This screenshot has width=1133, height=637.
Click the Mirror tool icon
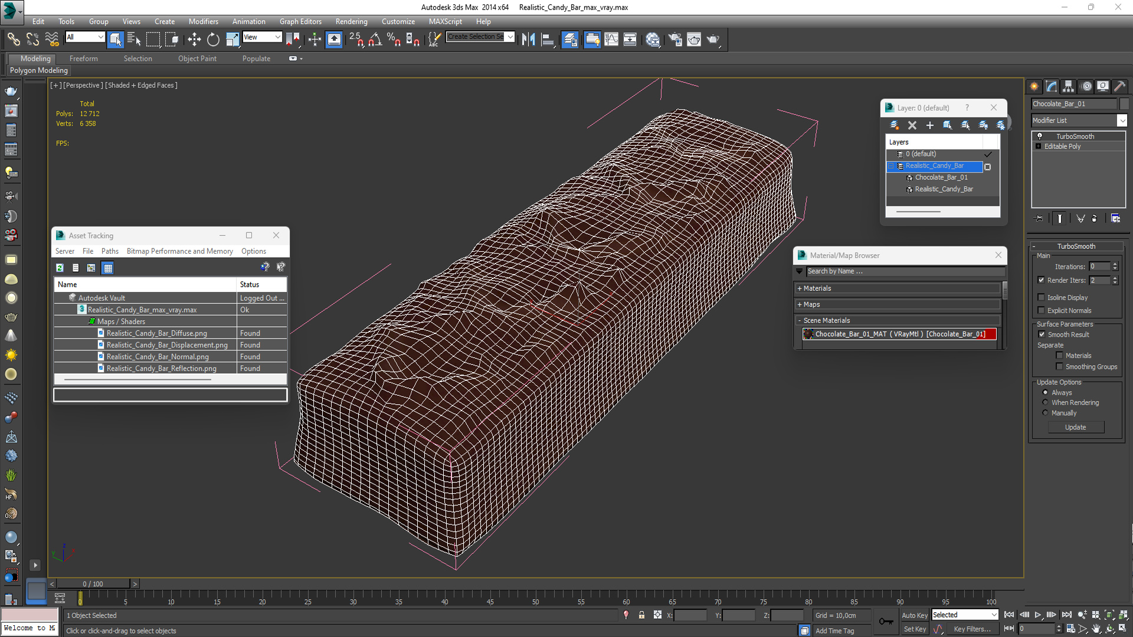[x=528, y=40]
